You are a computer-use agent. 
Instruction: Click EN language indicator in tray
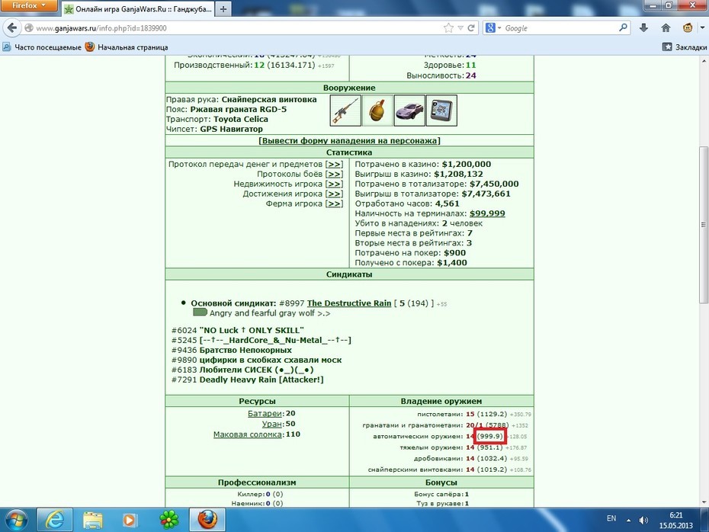[x=611, y=518]
